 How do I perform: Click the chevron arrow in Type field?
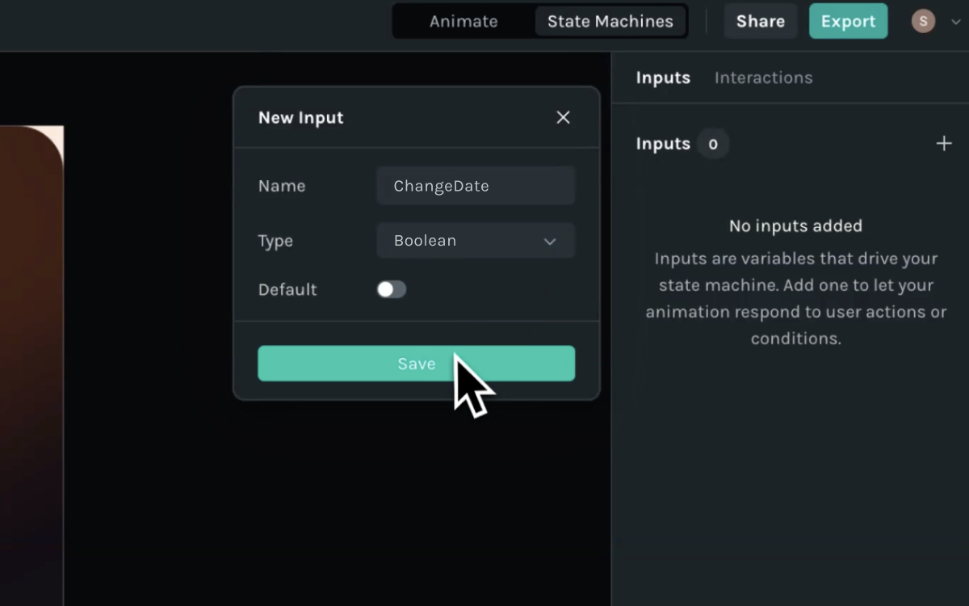pyautogui.click(x=550, y=242)
